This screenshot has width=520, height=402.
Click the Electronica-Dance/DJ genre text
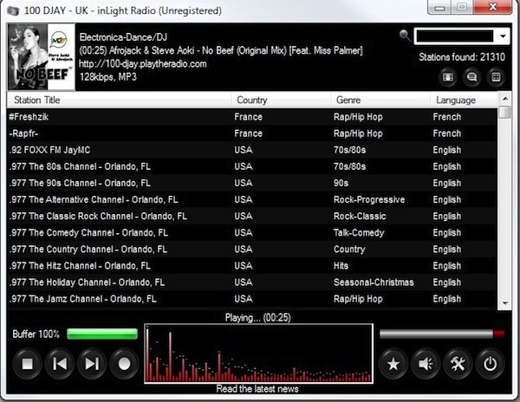pyautogui.click(x=123, y=37)
